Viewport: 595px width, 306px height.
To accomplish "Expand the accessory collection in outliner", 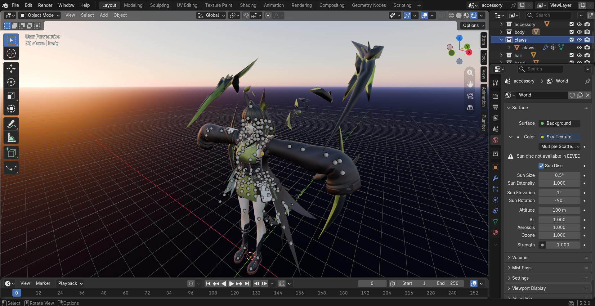I will point(501,24).
